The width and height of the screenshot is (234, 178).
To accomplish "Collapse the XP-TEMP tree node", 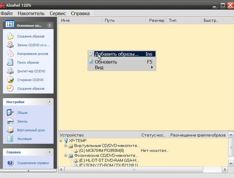I will click(61, 141).
